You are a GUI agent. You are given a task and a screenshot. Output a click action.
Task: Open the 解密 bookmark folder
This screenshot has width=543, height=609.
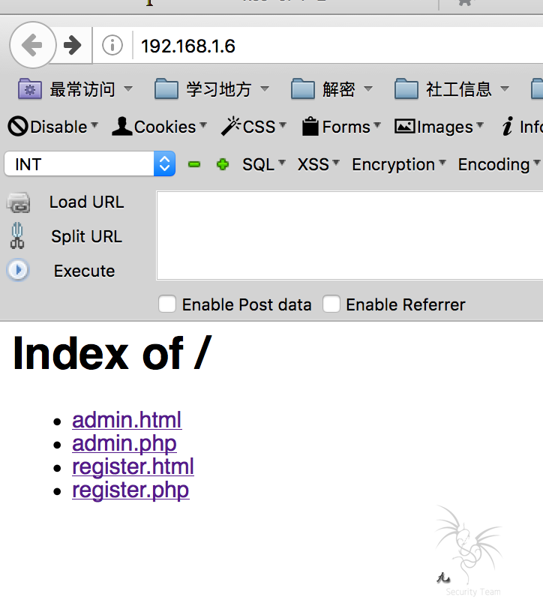coord(332,89)
